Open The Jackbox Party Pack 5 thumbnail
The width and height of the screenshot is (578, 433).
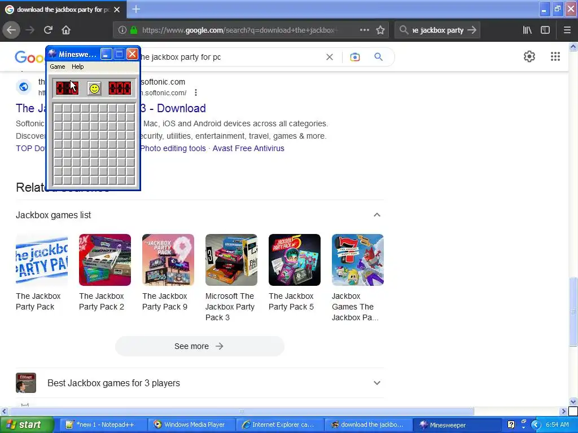coord(295,260)
